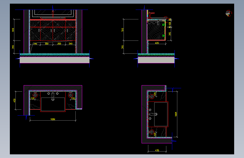Screen dimensions: 244x158
Task: Select the sink basin rectangle in rotated plan
Action: click(161, 114)
